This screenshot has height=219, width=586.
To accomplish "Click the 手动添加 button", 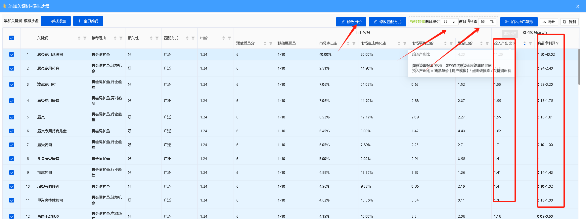I will 56,21.
